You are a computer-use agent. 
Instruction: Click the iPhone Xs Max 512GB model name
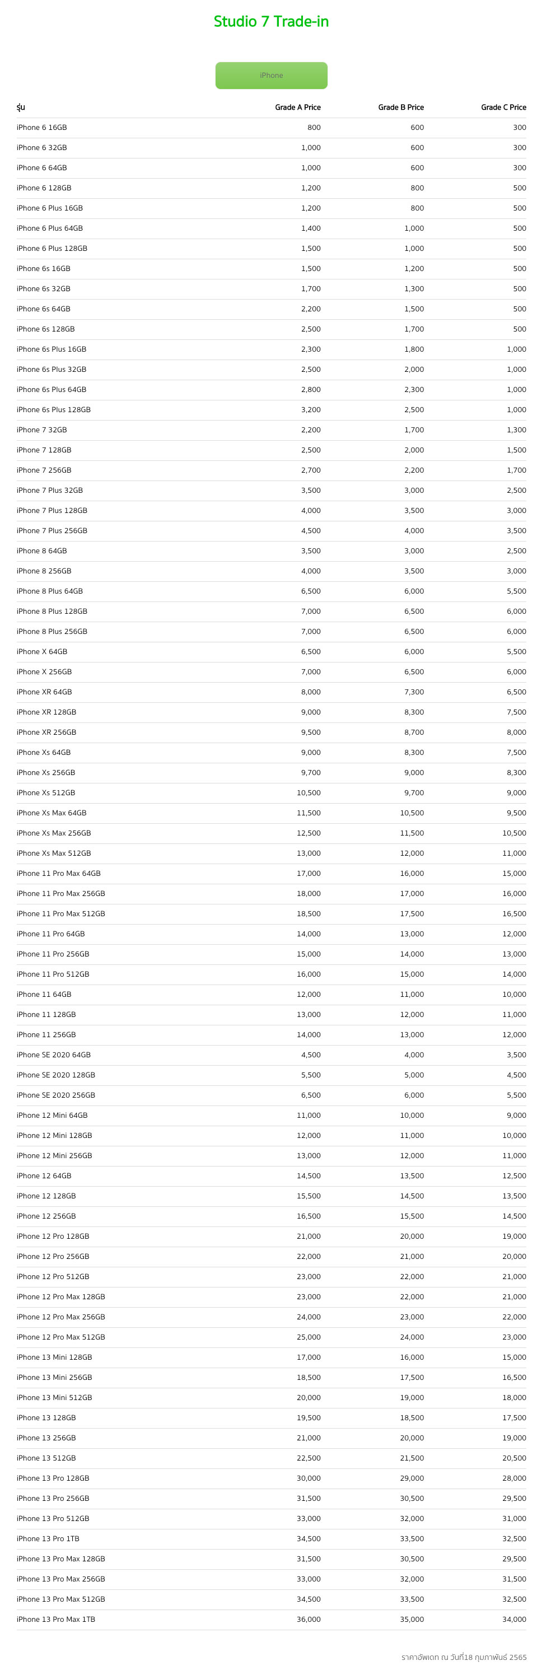click(54, 853)
